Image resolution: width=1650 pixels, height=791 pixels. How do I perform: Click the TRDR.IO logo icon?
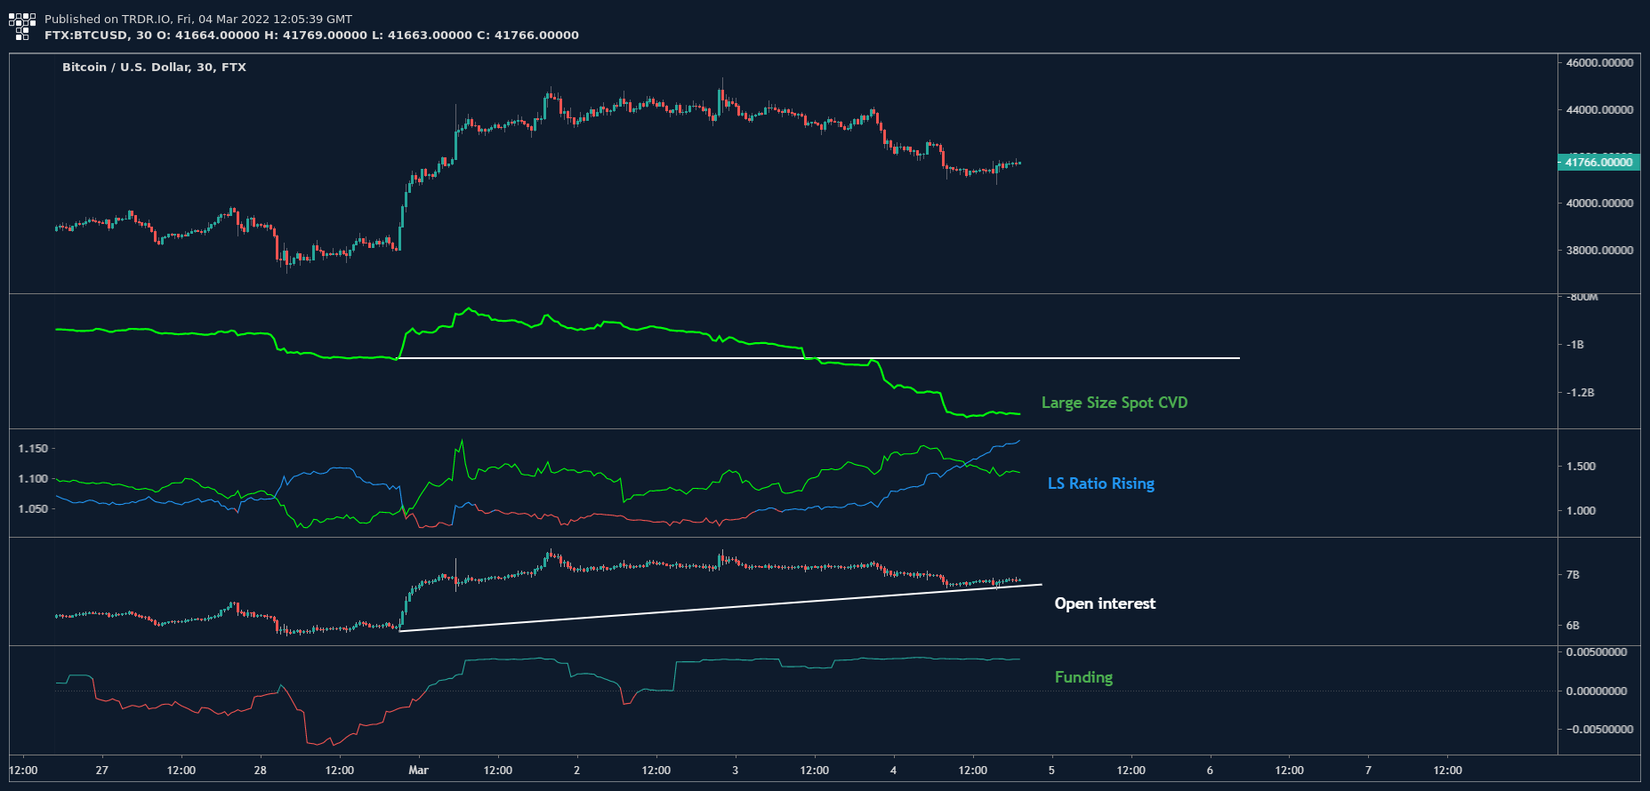(x=22, y=27)
